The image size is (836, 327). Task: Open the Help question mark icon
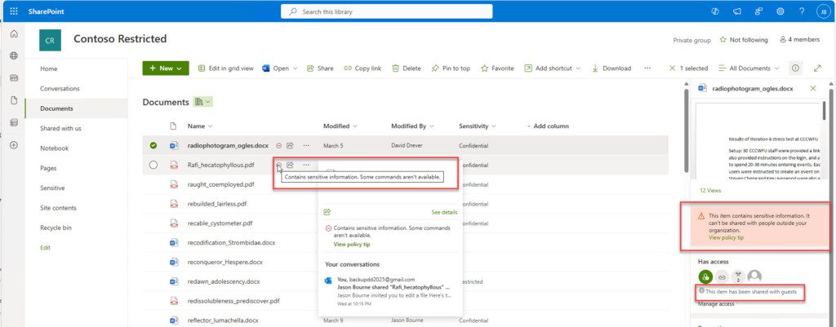pos(802,11)
